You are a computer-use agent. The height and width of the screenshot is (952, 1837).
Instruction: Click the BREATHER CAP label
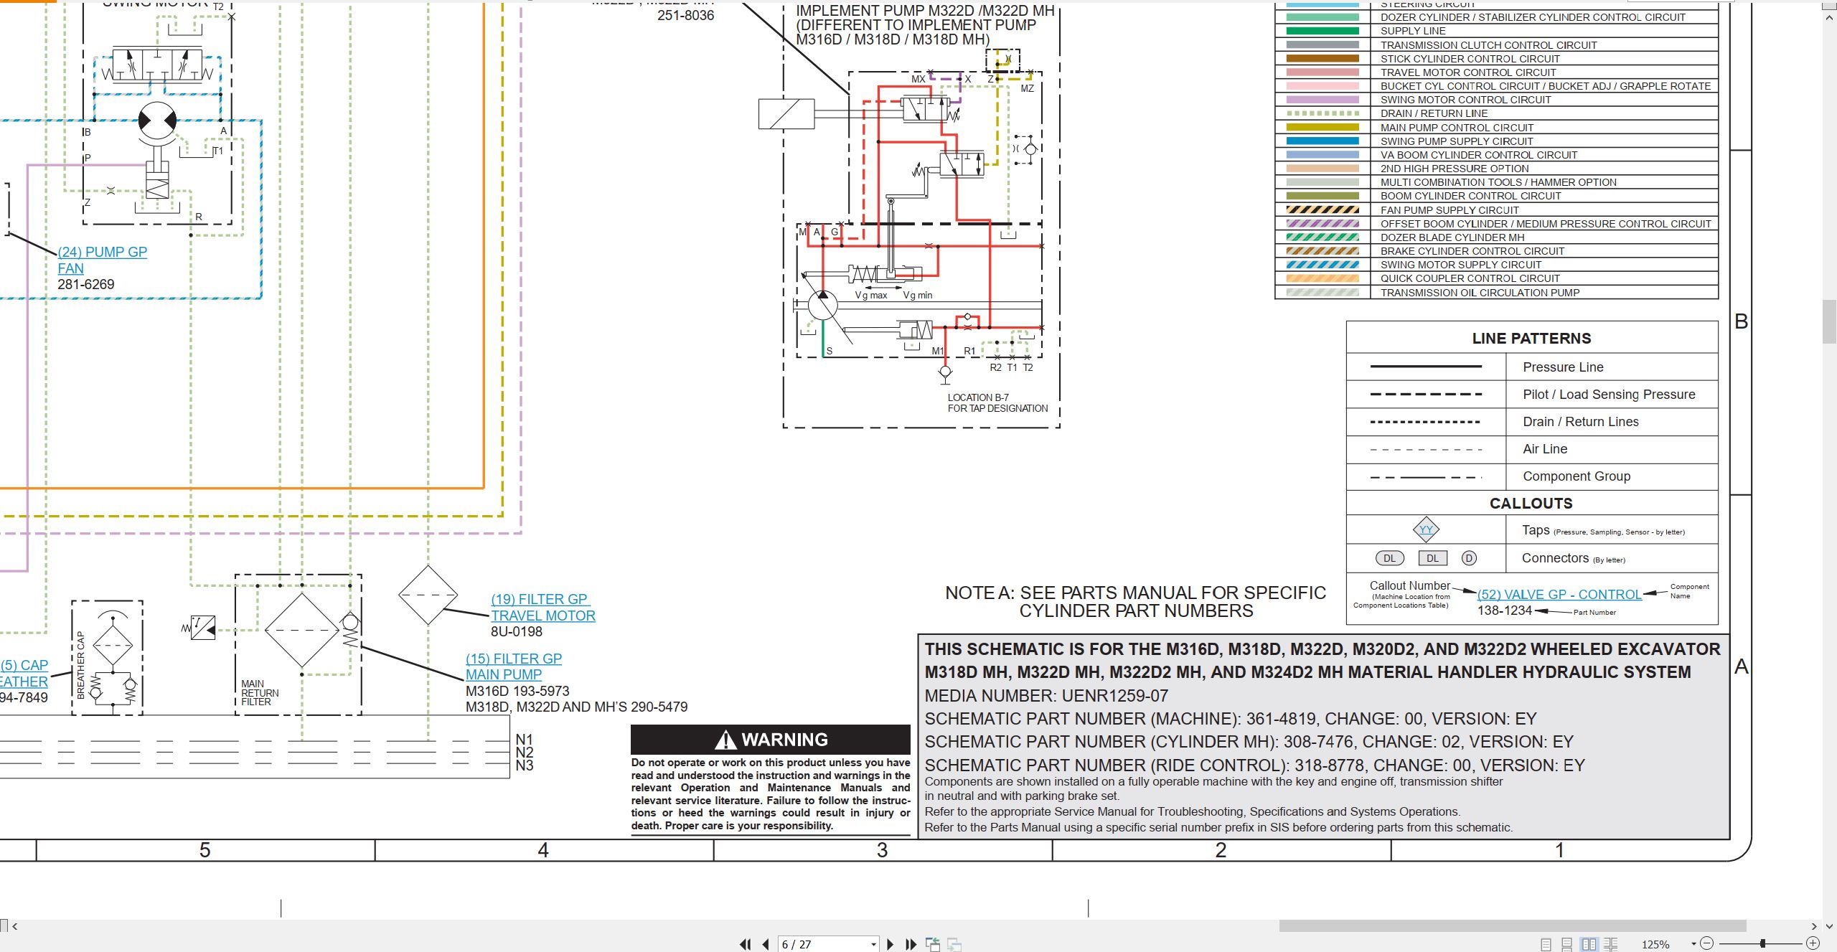80,665
